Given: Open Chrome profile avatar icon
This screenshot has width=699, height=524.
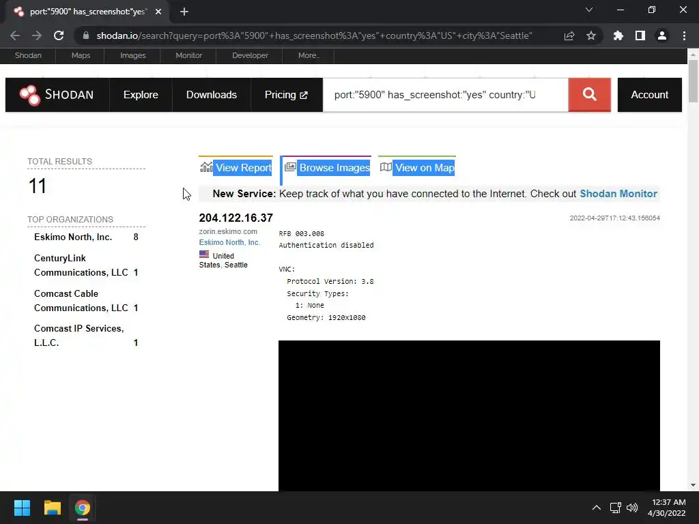Looking at the screenshot, I should tap(662, 35).
